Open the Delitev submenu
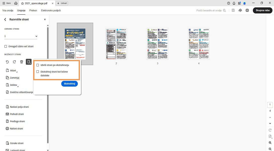 [12, 85]
